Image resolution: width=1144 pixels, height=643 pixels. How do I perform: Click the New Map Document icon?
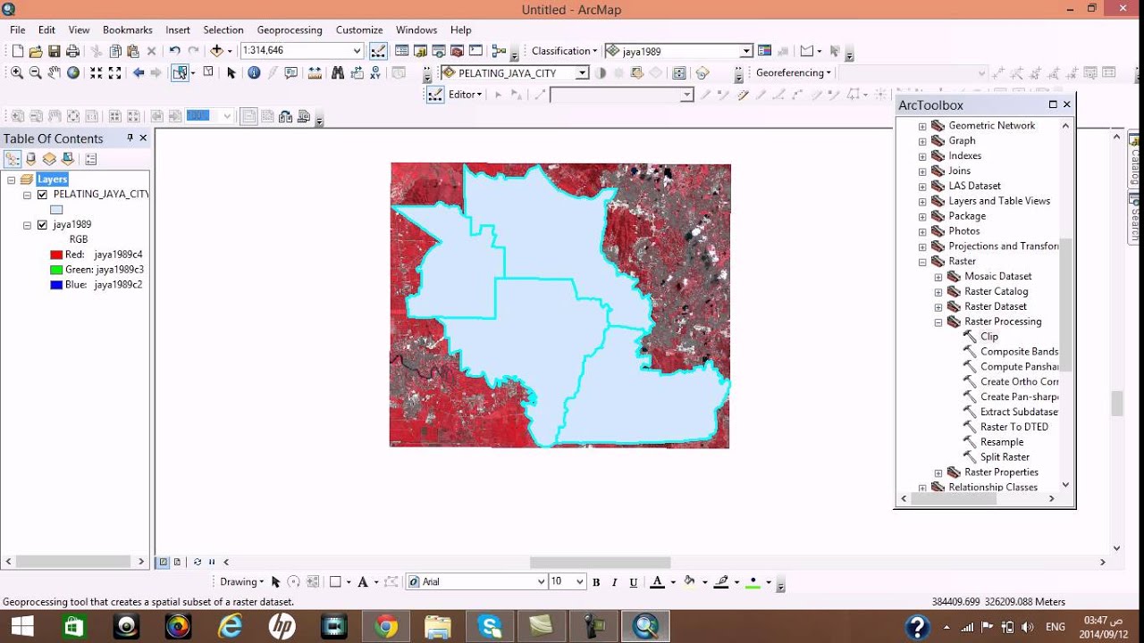click(x=17, y=51)
